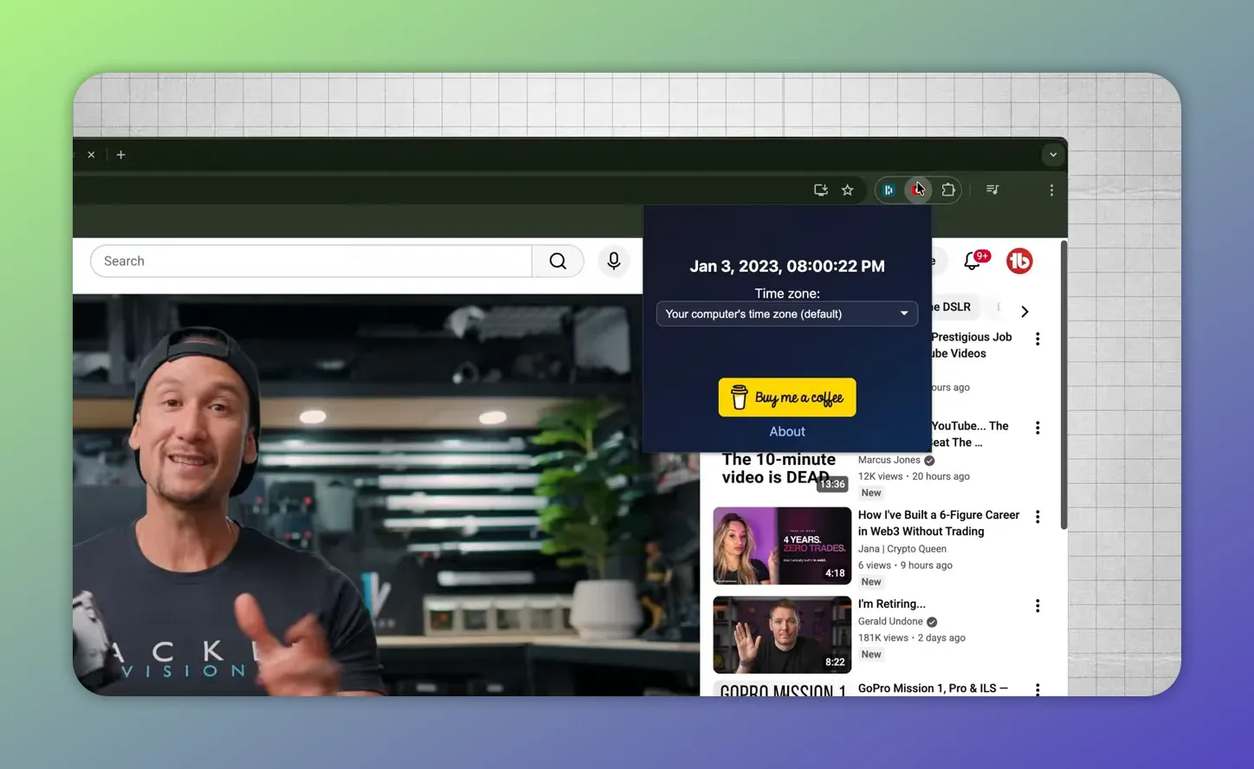Bookmark this page with the star icon
This screenshot has width=1254, height=769.
[x=847, y=190]
